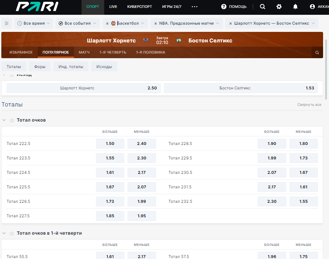Remove the Шарлотт Хорнетс — Бостон Селтикс filter x
Image resolution: width=329 pixels, height=259 pixels.
230,24
